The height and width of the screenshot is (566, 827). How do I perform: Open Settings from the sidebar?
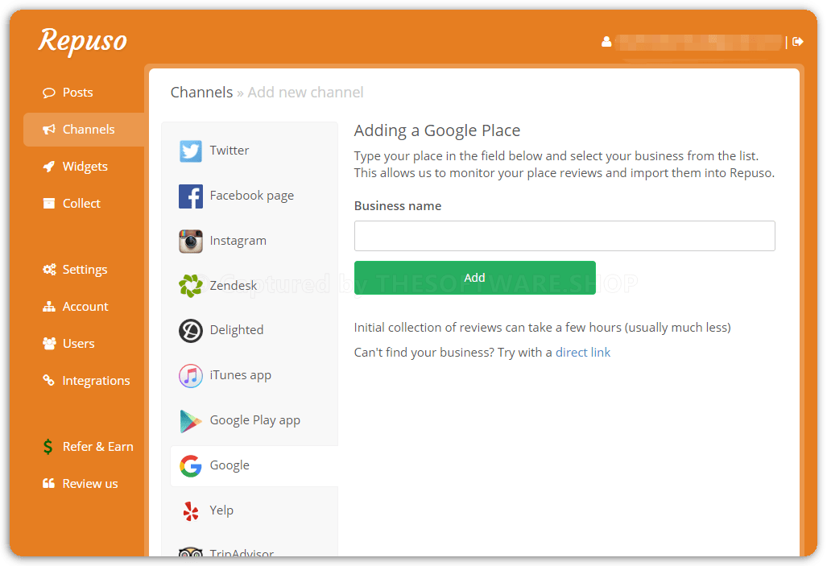(85, 270)
